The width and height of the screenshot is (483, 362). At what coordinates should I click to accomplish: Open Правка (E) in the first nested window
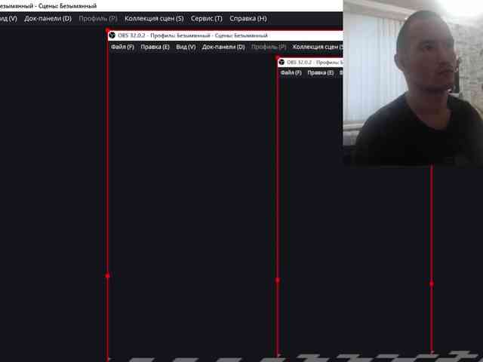[155, 47]
